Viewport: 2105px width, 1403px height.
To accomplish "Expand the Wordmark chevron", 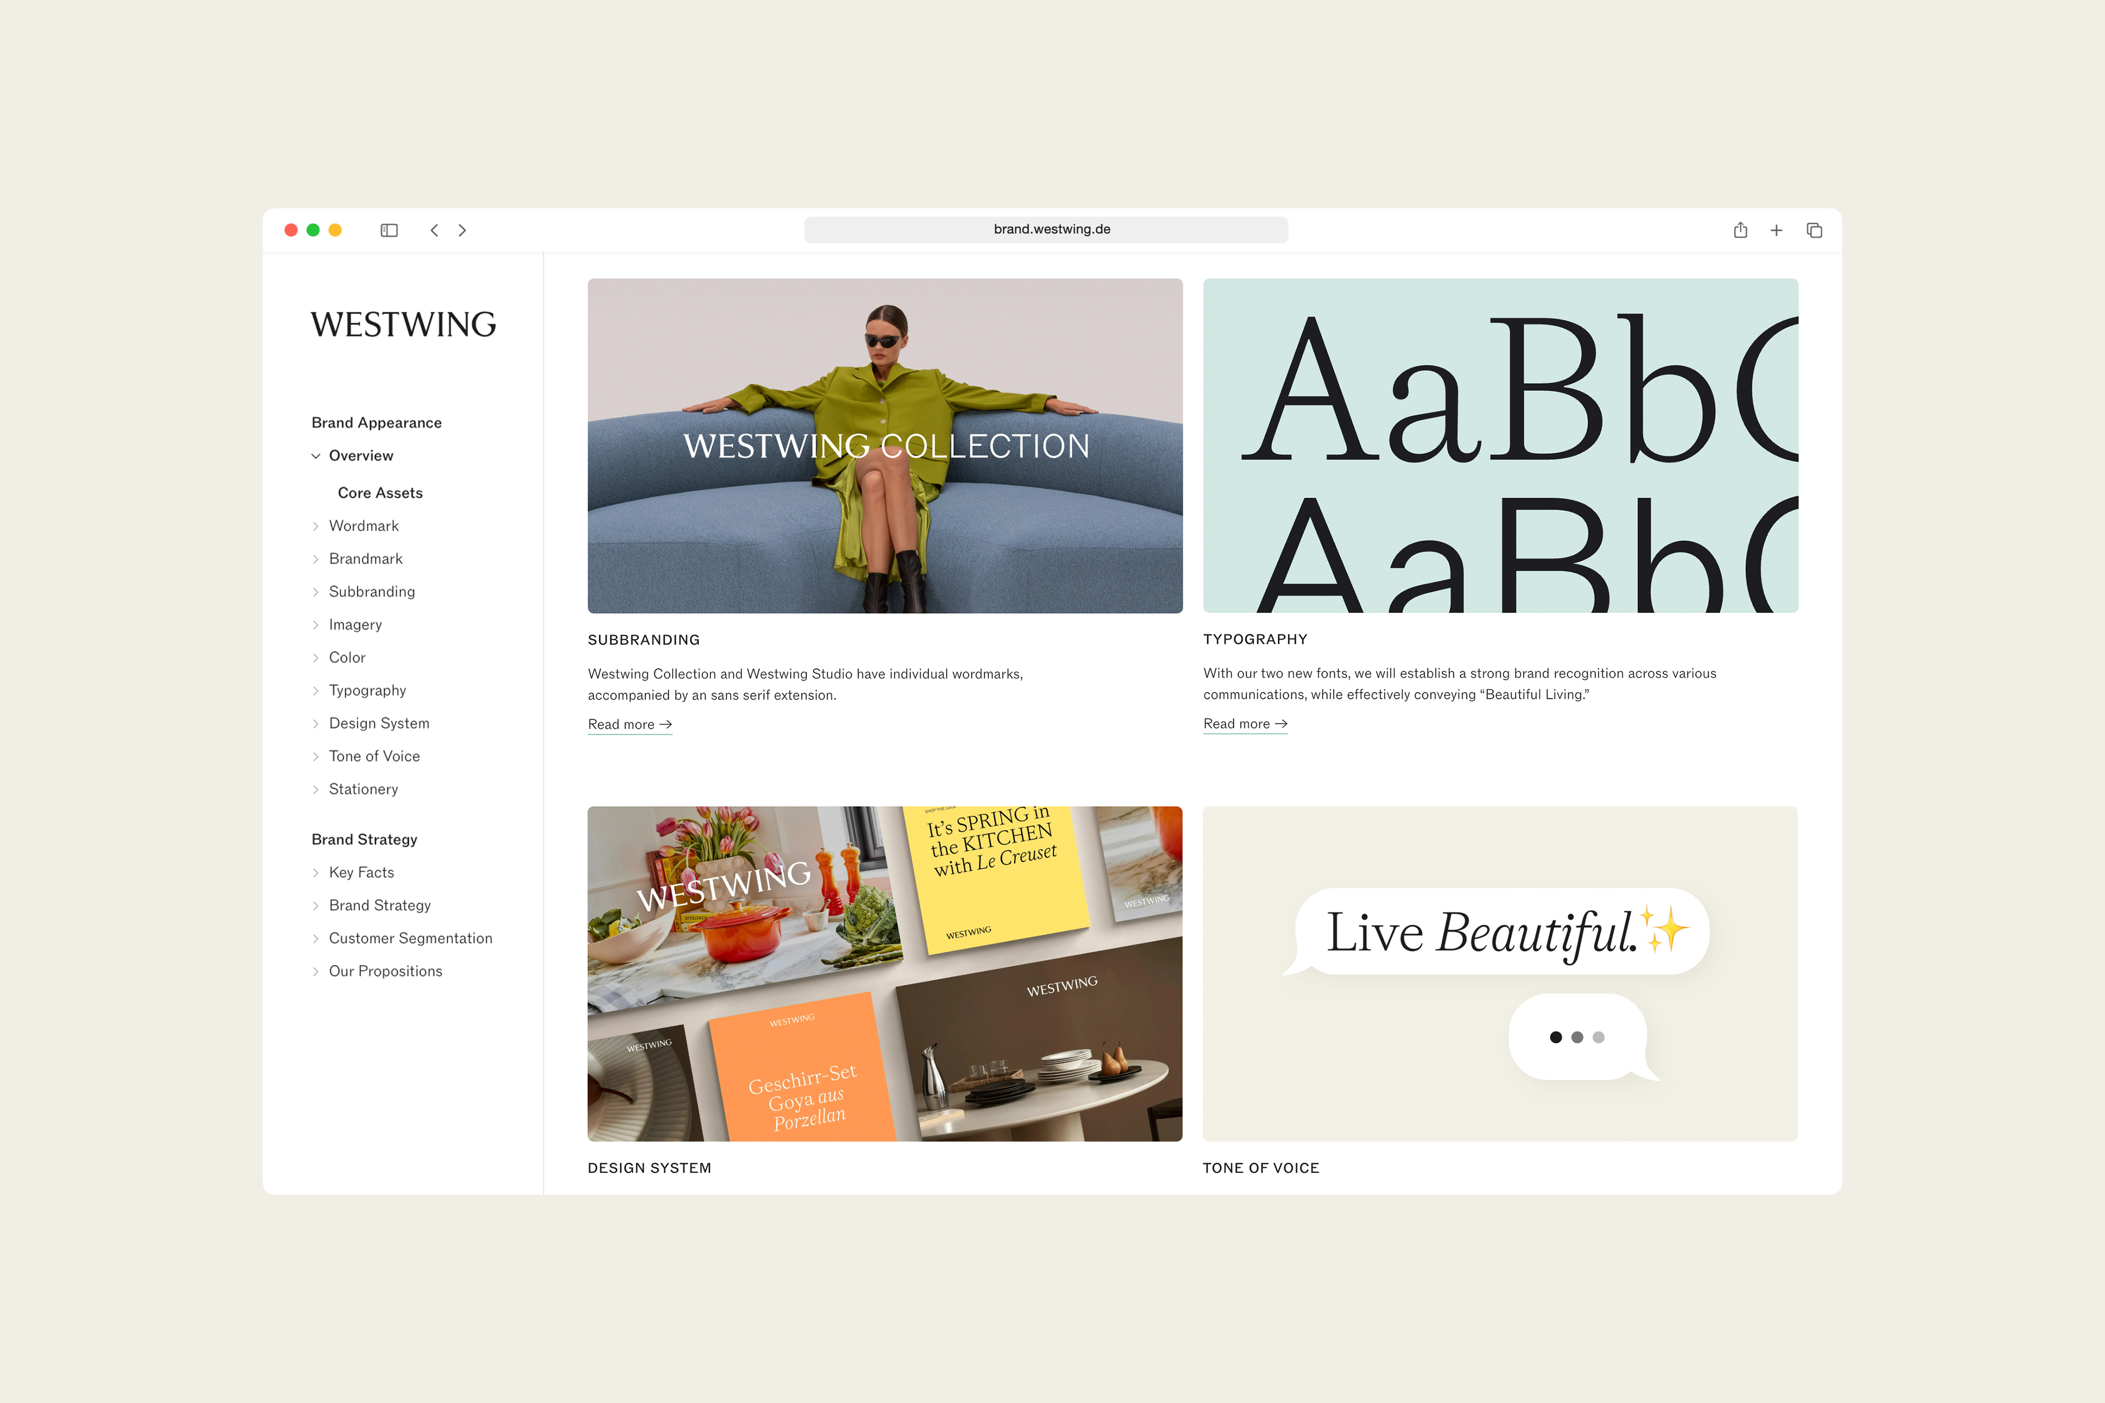I will click(316, 526).
